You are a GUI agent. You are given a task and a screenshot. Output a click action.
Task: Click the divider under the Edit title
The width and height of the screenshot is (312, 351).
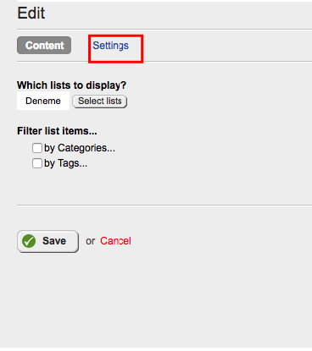pyautogui.click(x=164, y=29)
